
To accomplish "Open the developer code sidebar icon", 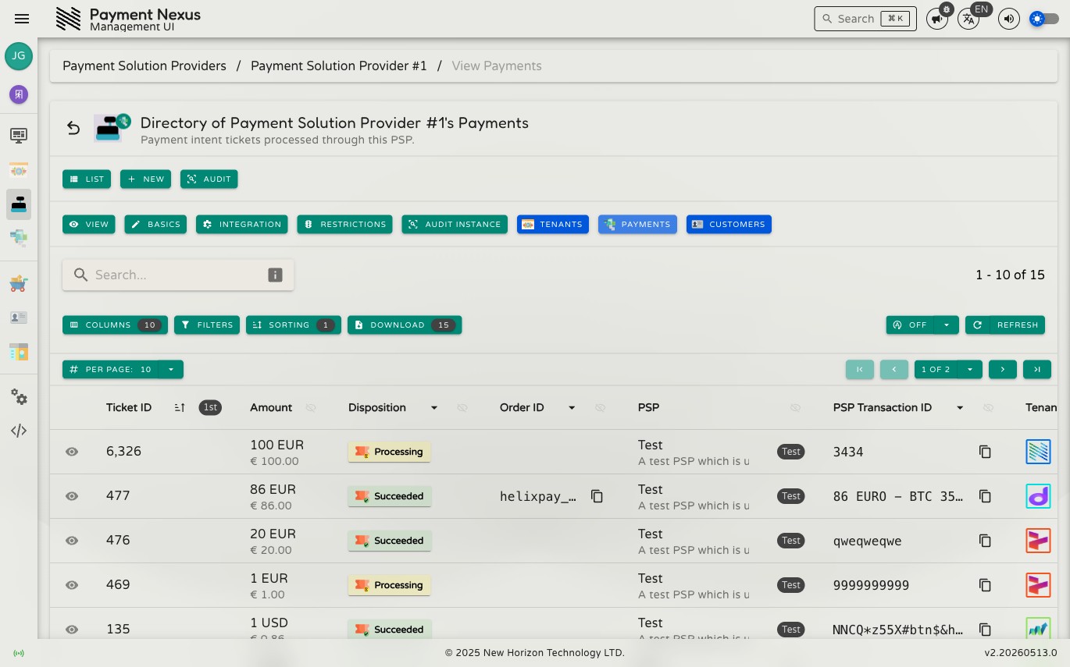I will 19,431.
